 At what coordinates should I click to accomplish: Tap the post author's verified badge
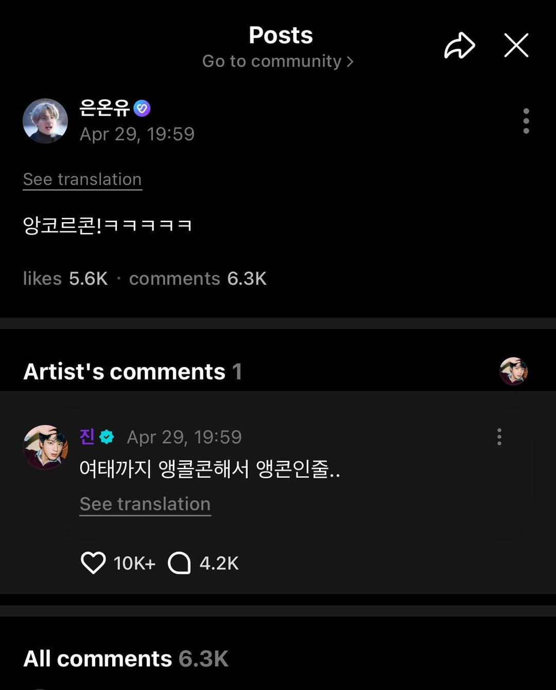coord(142,108)
